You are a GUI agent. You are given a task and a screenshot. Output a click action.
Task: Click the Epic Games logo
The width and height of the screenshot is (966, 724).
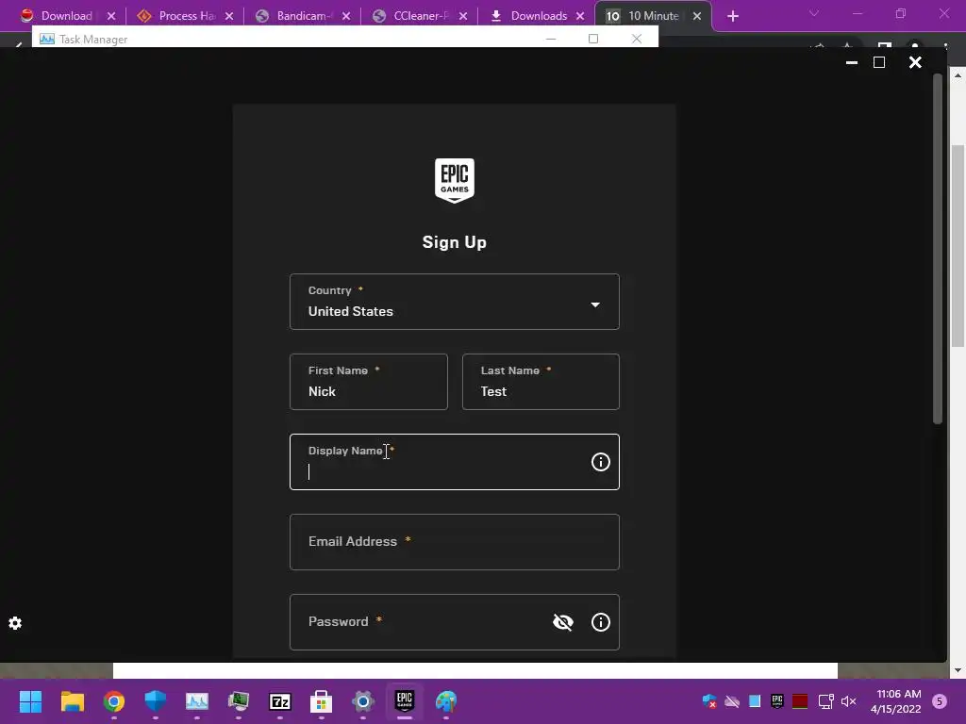click(455, 180)
